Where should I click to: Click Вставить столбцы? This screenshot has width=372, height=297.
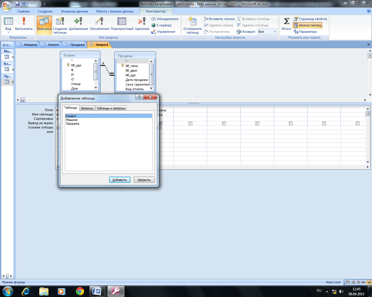[x=253, y=19]
